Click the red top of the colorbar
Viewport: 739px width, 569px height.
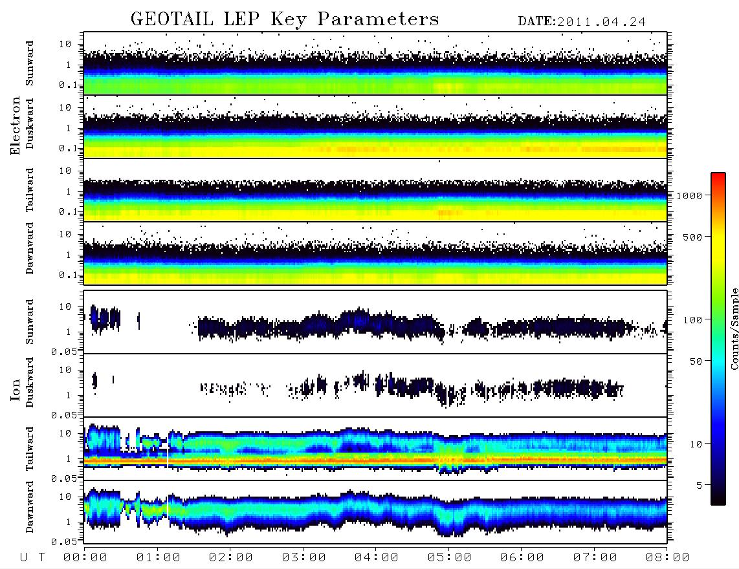coord(718,178)
